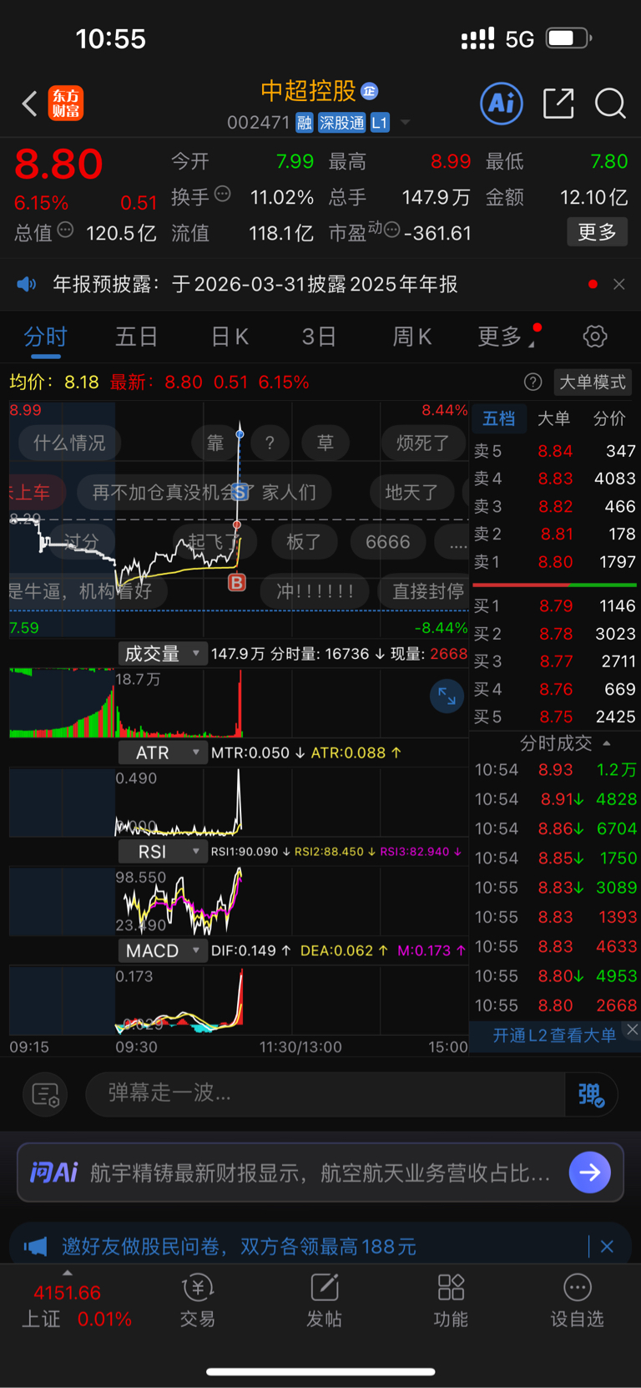
Task: Open the 年报预披露 announcement text
Action: pos(255,284)
